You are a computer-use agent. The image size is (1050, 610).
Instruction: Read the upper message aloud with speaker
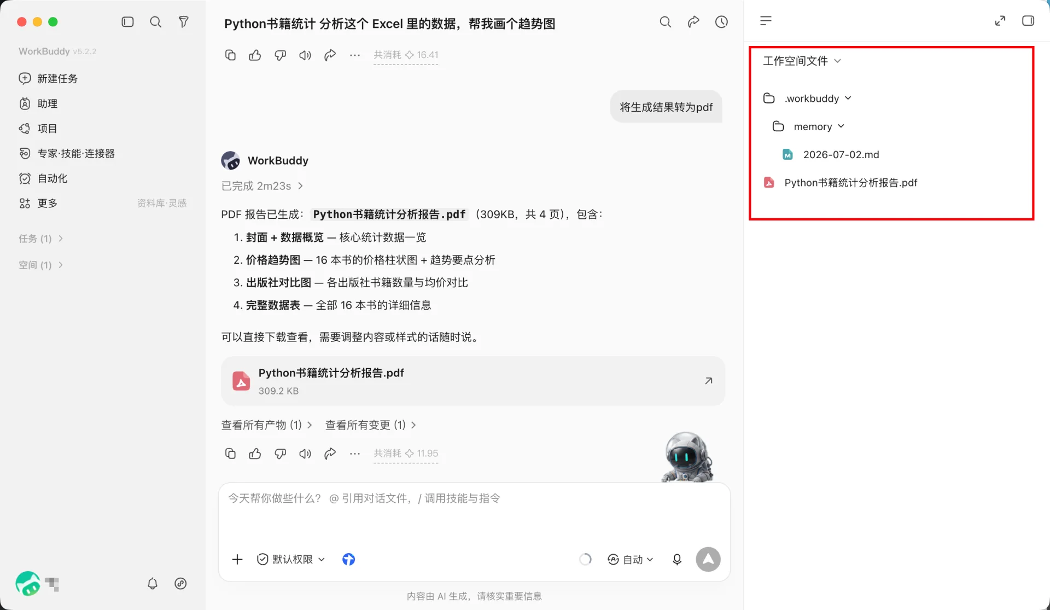(305, 55)
